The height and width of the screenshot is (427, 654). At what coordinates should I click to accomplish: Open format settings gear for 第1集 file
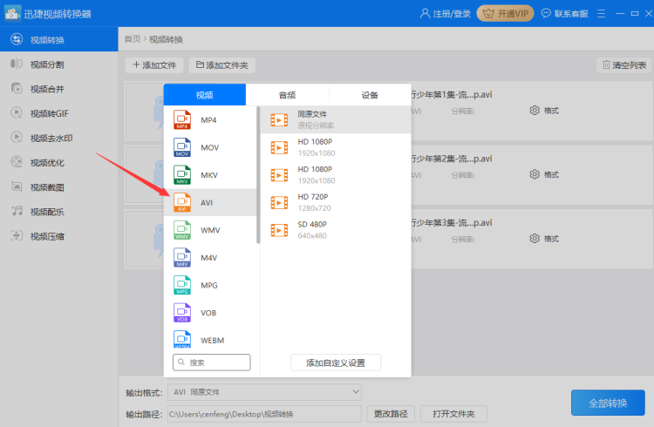535,111
